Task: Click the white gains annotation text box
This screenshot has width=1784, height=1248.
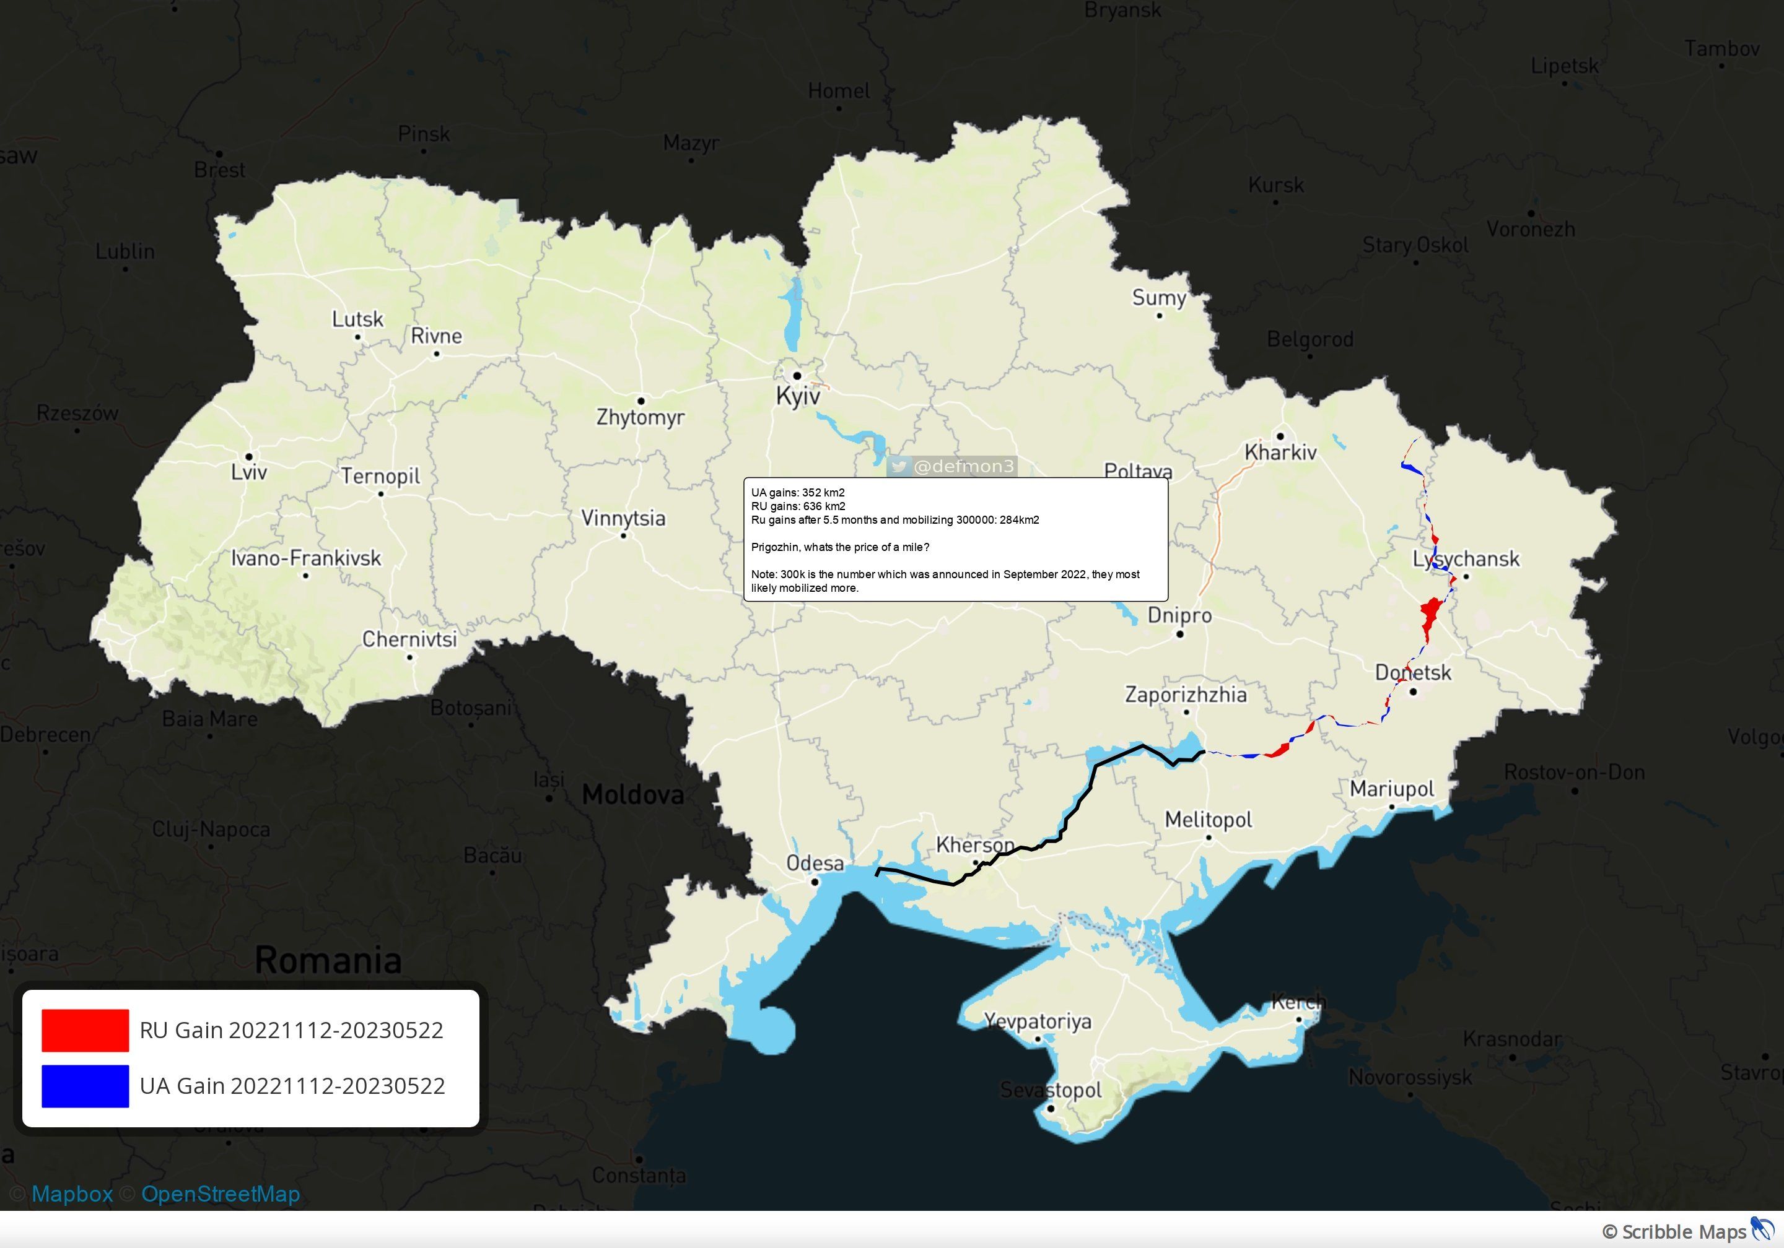Action: 956,540
